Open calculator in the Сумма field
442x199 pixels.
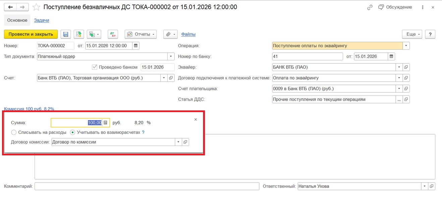tap(105, 123)
